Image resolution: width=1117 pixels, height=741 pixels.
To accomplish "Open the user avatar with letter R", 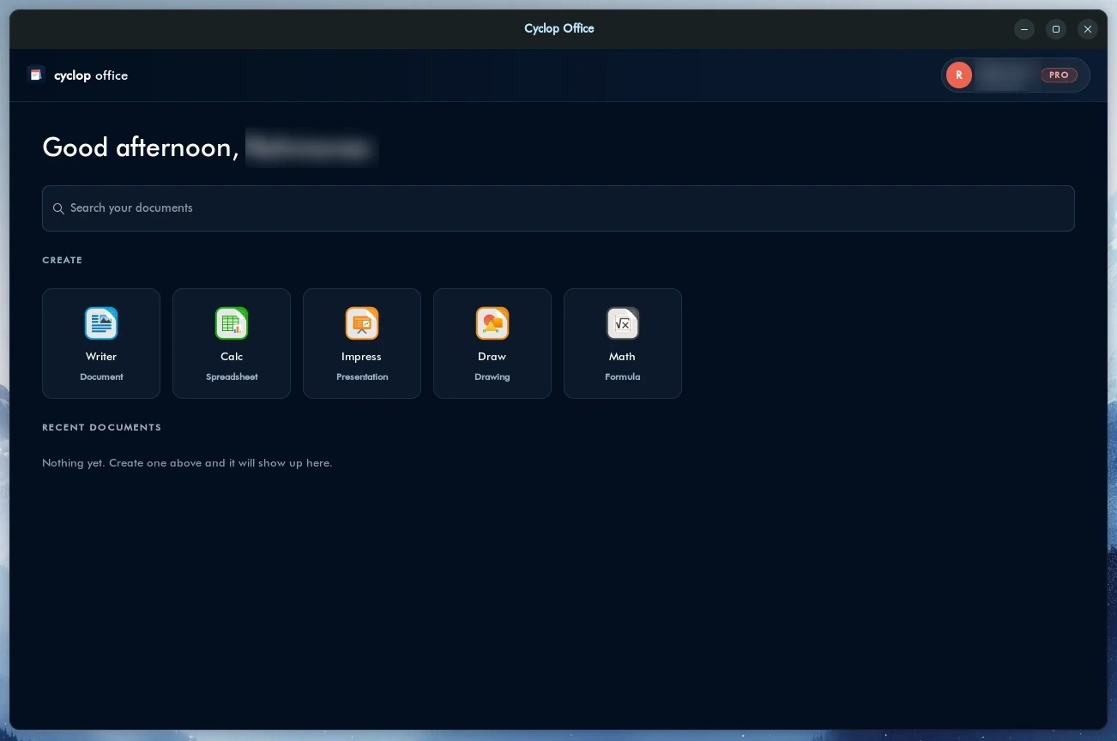I will 959,75.
